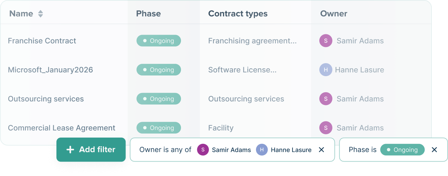Click Ongoing status of Outsourcing services row
Screen dimensions: 448x176
[159, 99]
